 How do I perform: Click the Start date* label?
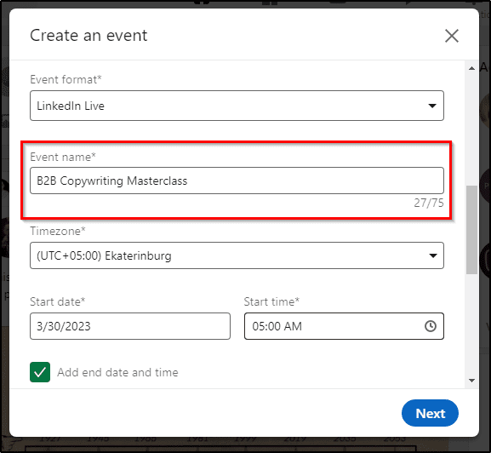(57, 301)
